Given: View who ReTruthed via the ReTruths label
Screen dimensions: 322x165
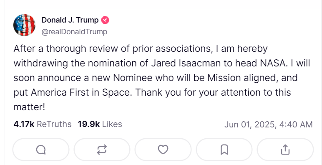Looking at the screenshot, I should pos(54,124).
